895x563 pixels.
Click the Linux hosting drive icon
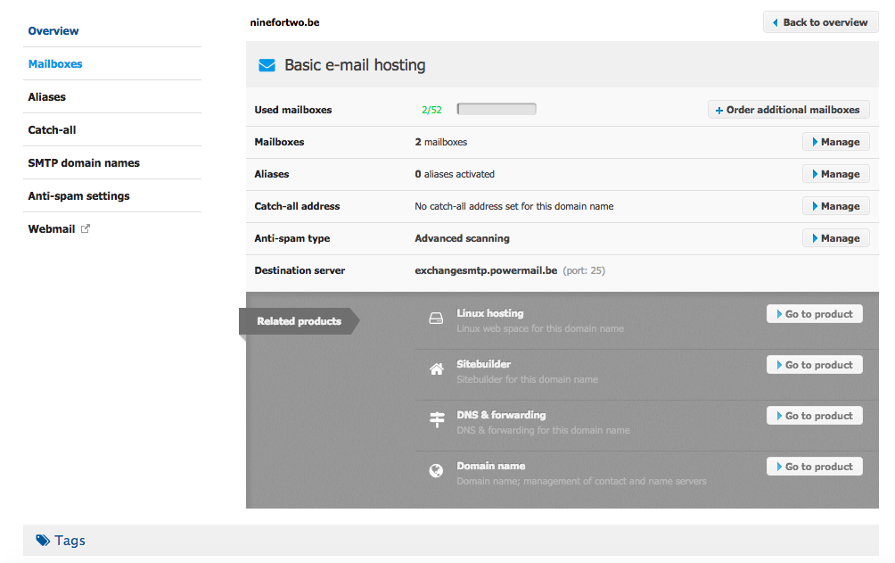(x=436, y=319)
